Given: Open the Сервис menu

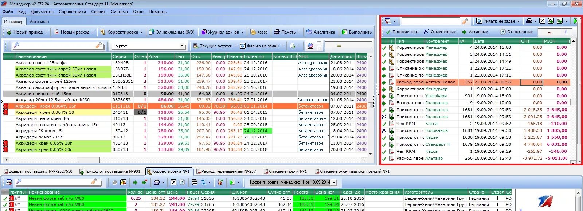Looking at the screenshot, I should point(98,12).
